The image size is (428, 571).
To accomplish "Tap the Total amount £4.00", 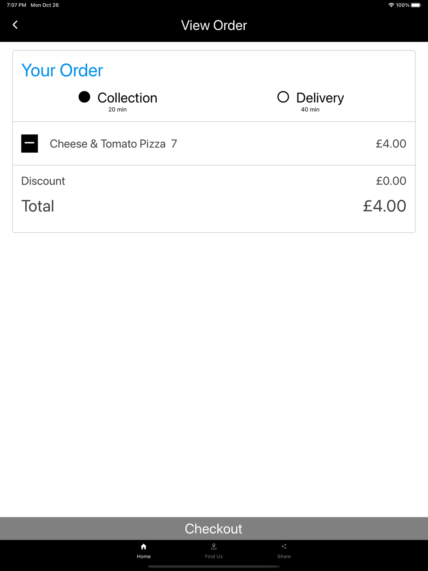I will (x=384, y=206).
